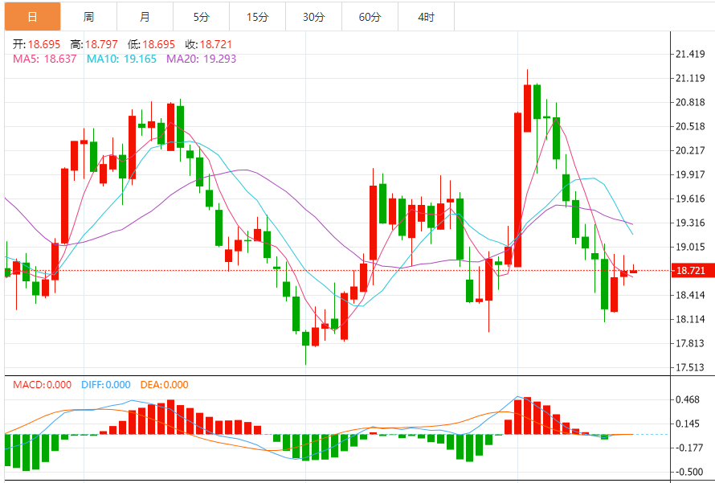715x483 pixels.
Task: Select the 日 daily chart tab
Action: tap(32, 17)
